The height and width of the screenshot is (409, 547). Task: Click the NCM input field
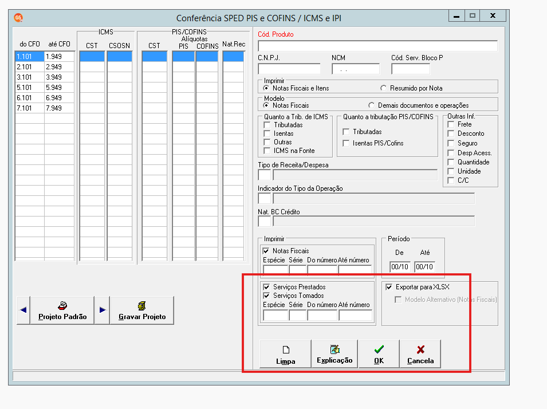356,69
